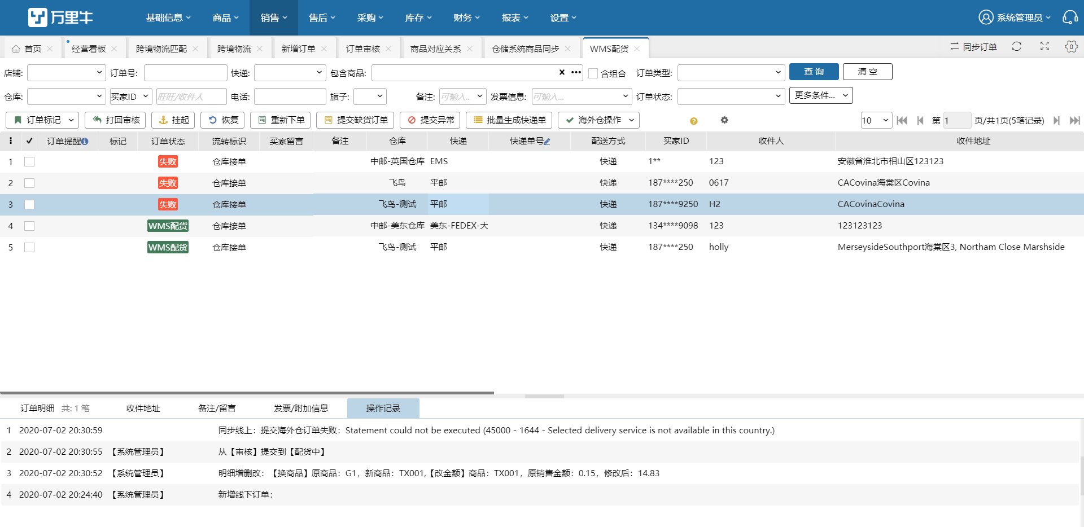Close the 经营看板 tab

click(114, 49)
